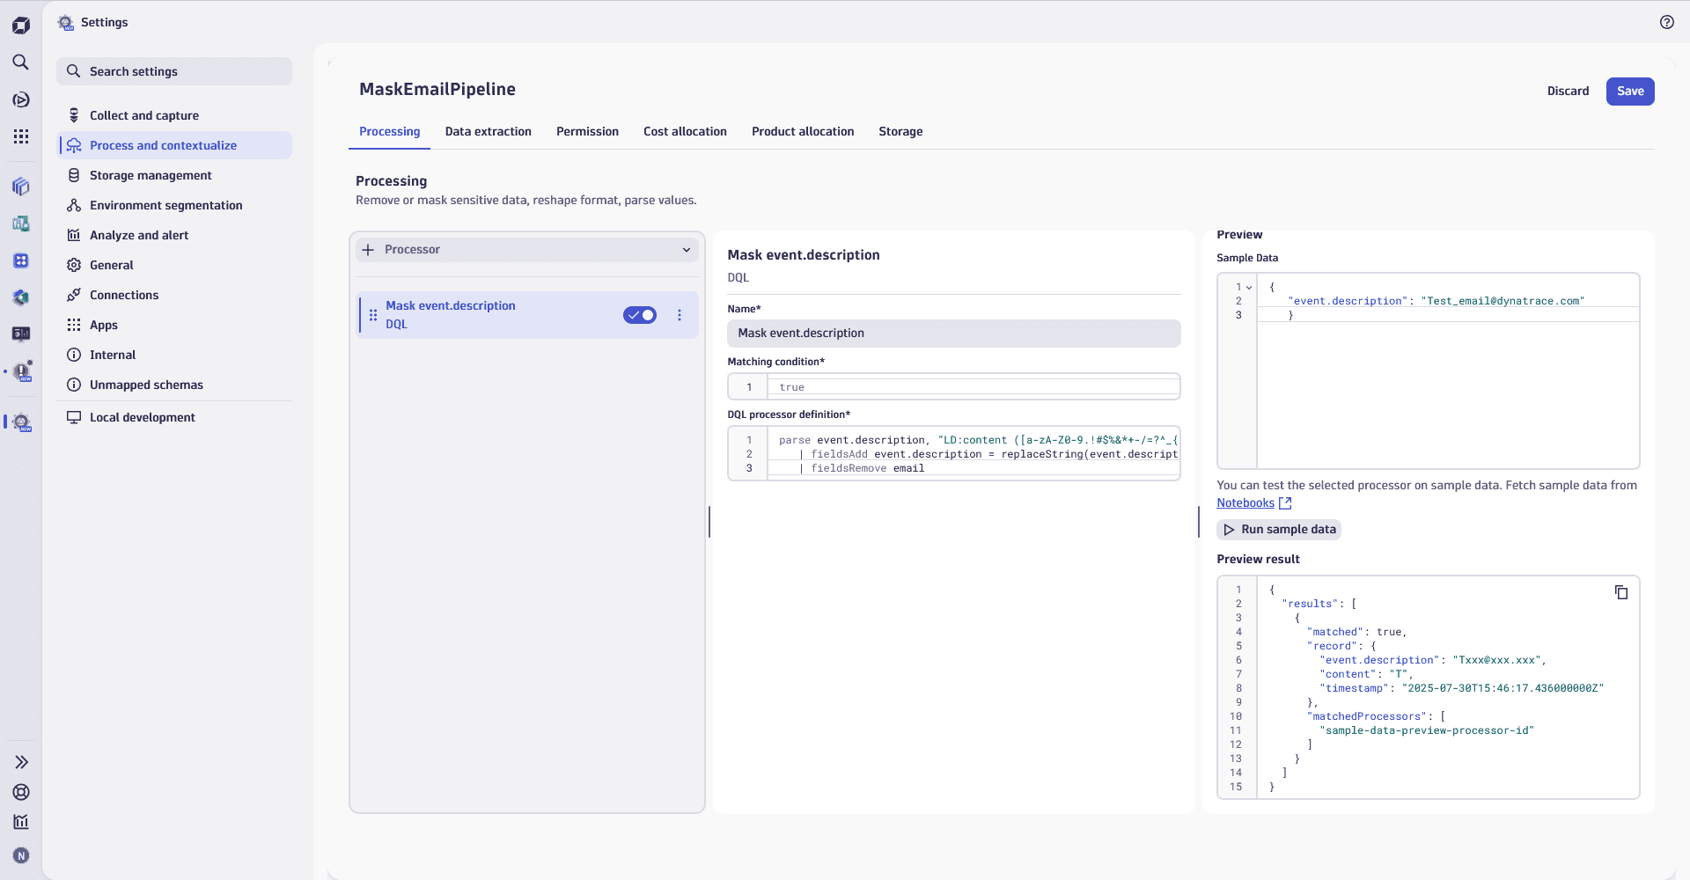Copy the preview result with the copy icon
This screenshot has width=1690, height=880.
pyautogui.click(x=1621, y=592)
